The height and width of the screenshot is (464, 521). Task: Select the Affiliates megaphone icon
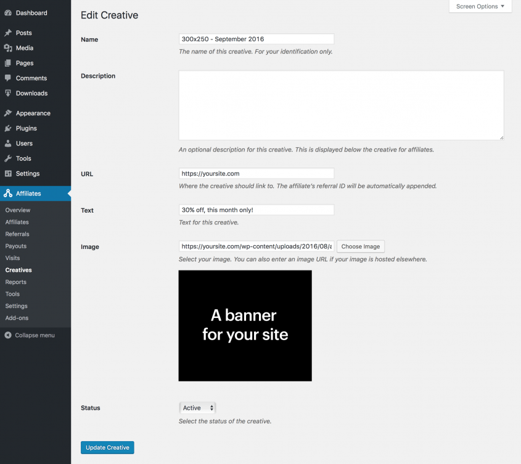click(8, 193)
